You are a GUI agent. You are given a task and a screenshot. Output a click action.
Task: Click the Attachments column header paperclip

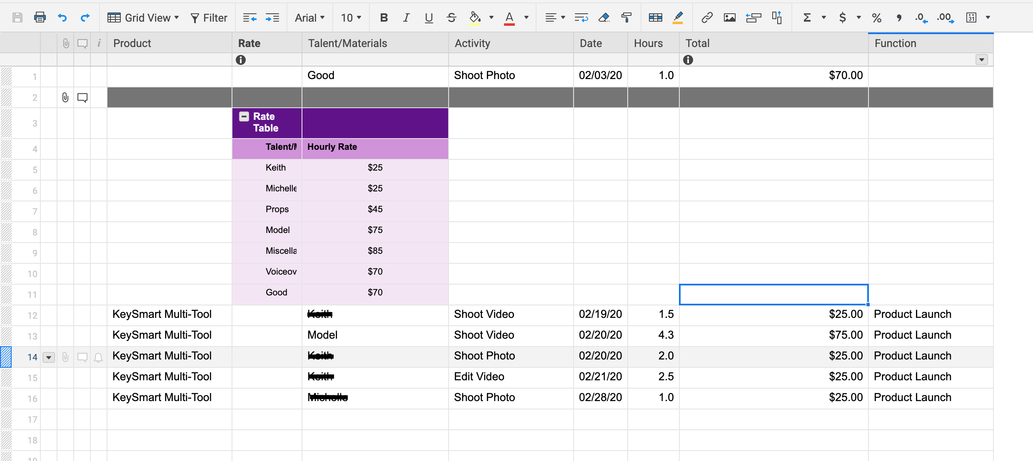coord(66,43)
